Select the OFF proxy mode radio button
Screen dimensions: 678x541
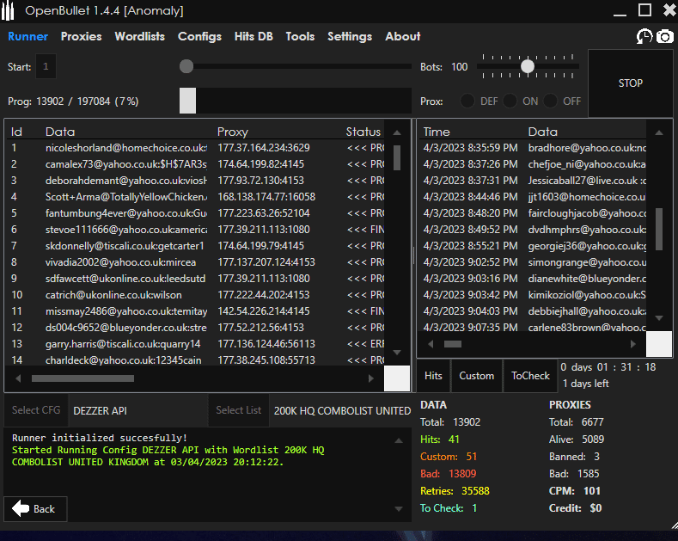click(551, 101)
